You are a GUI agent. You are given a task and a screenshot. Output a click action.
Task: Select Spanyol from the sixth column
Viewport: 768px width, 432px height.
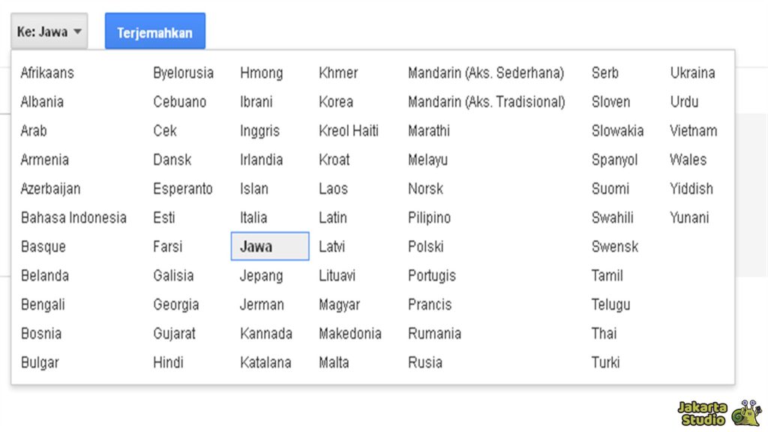point(615,160)
